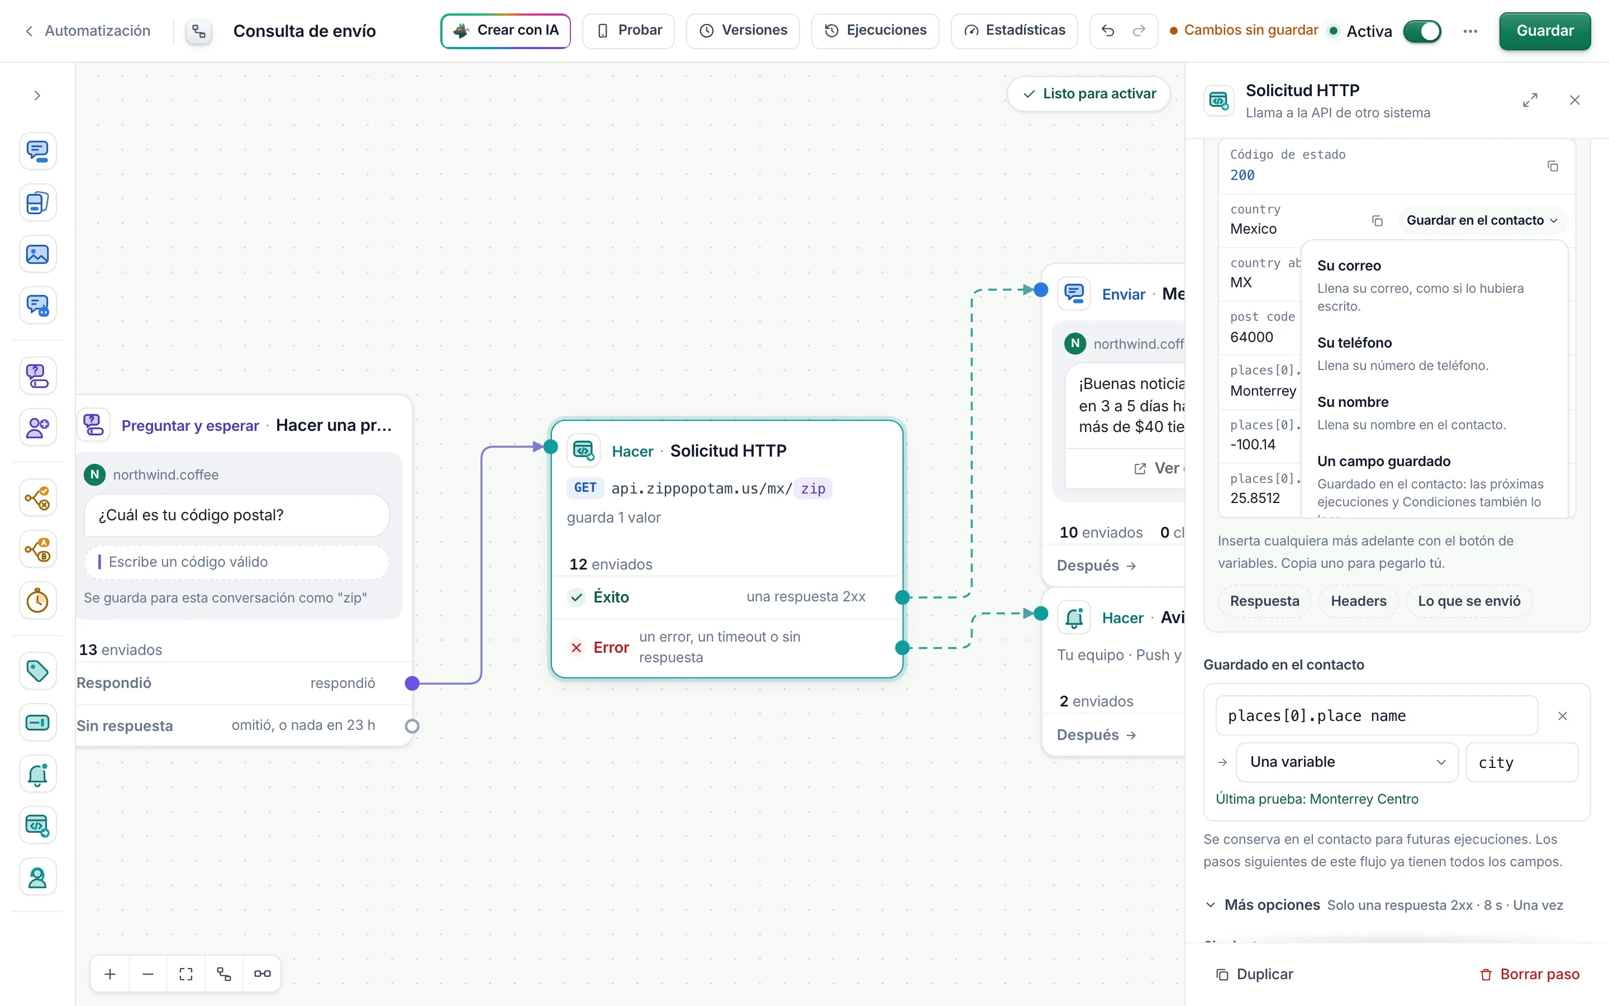Toggle the Activa automation switch
The image size is (1609, 1006).
tap(1421, 31)
